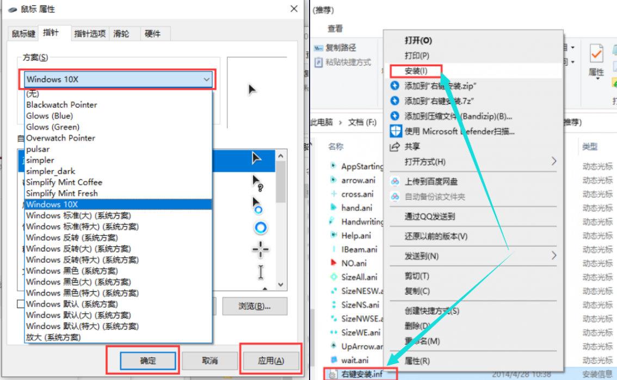Choose 打印(P) from the context menu
Image resolution: width=617 pixels, height=380 pixels.
tap(473, 55)
